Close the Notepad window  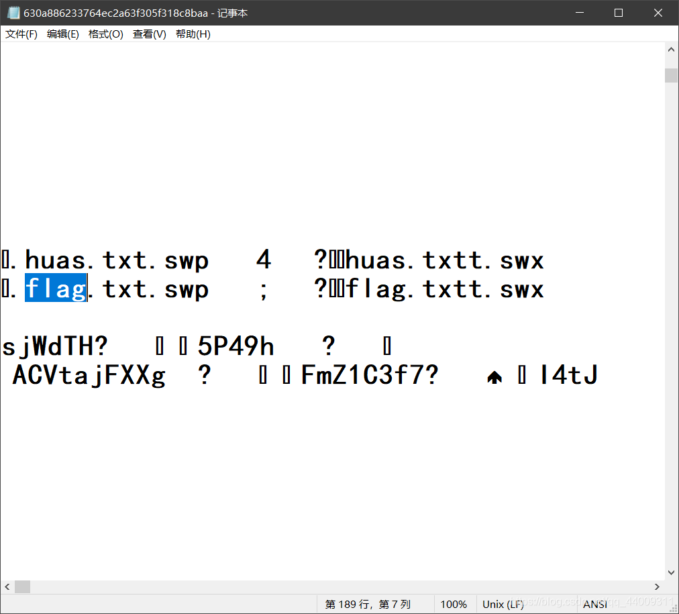(658, 13)
